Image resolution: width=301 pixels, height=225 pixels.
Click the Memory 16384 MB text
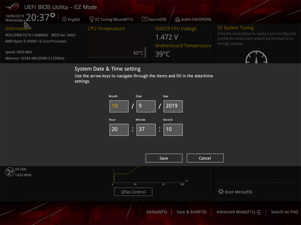pos(35,58)
